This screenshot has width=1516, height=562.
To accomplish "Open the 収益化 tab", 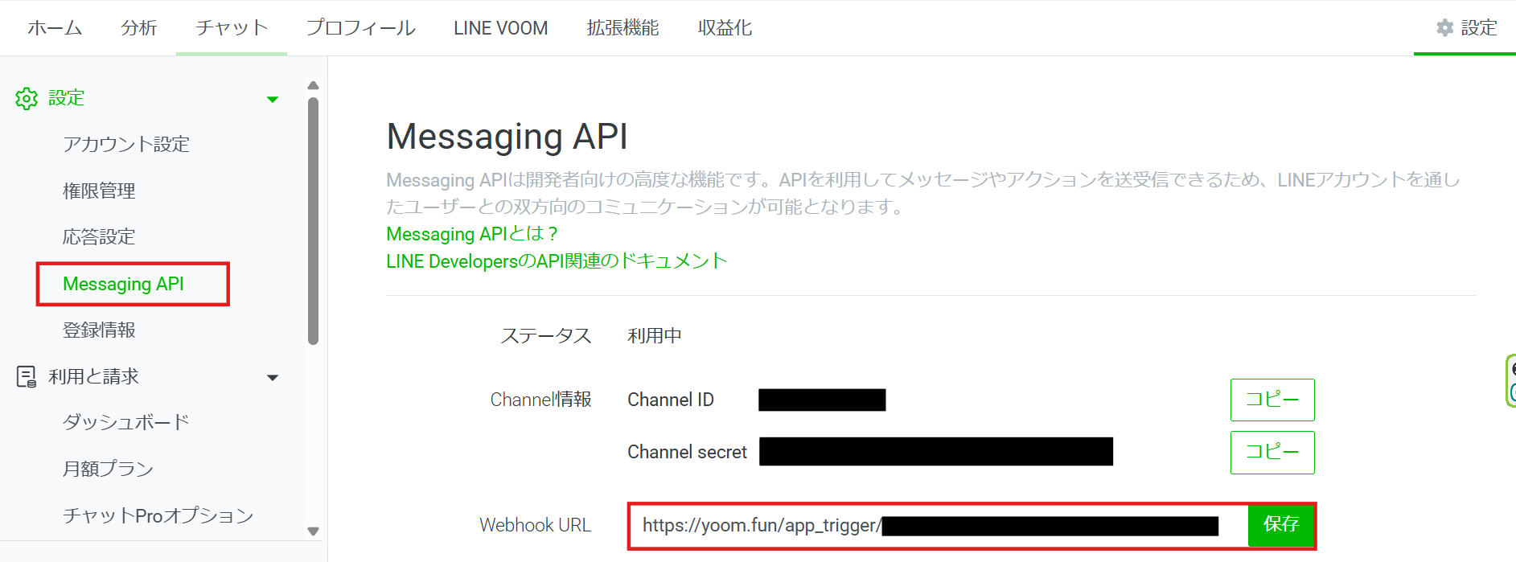I will [725, 28].
